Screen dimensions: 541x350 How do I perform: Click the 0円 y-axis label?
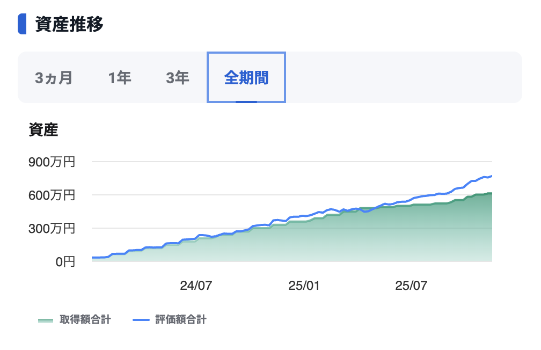[62, 262]
